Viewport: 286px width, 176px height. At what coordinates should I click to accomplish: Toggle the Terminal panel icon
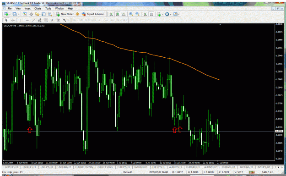click(x=43, y=14)
